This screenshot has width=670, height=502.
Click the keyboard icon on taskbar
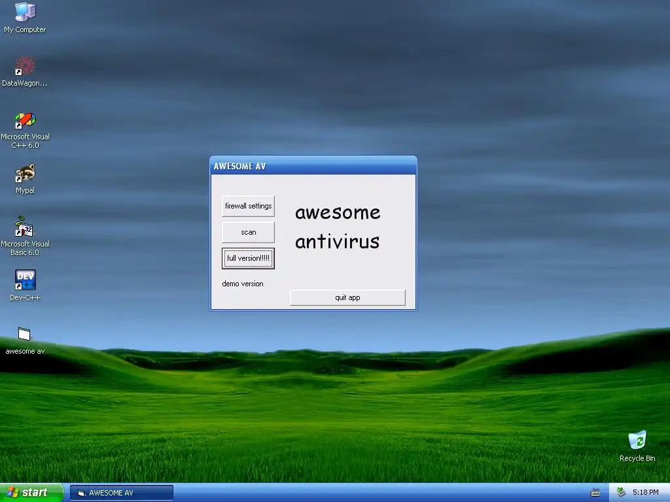tap(595, 493)
